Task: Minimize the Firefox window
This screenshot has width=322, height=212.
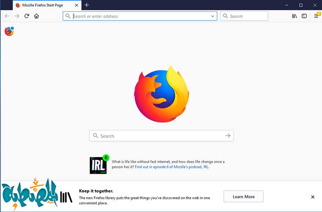Action: pyautogui.click(x=287, y=5)
